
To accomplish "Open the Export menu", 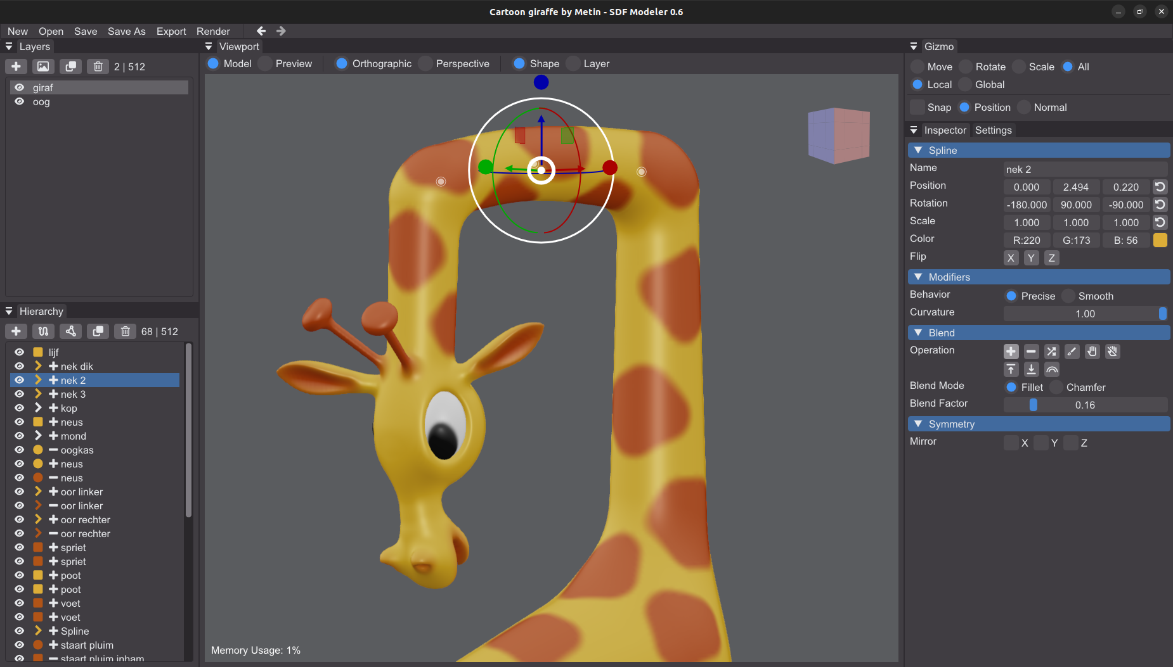I will pyautogui.click(x=171, y=31).
